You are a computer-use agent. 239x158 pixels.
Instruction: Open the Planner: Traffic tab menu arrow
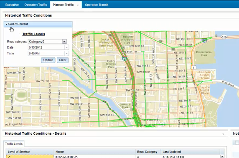(78, 5)
